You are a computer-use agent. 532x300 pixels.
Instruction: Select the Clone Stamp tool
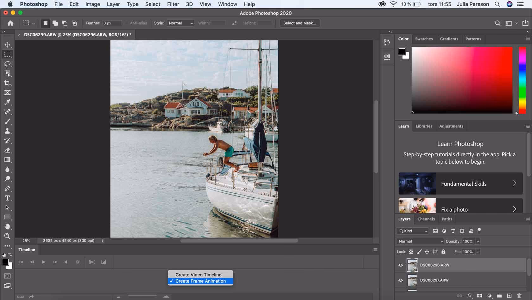8,131
